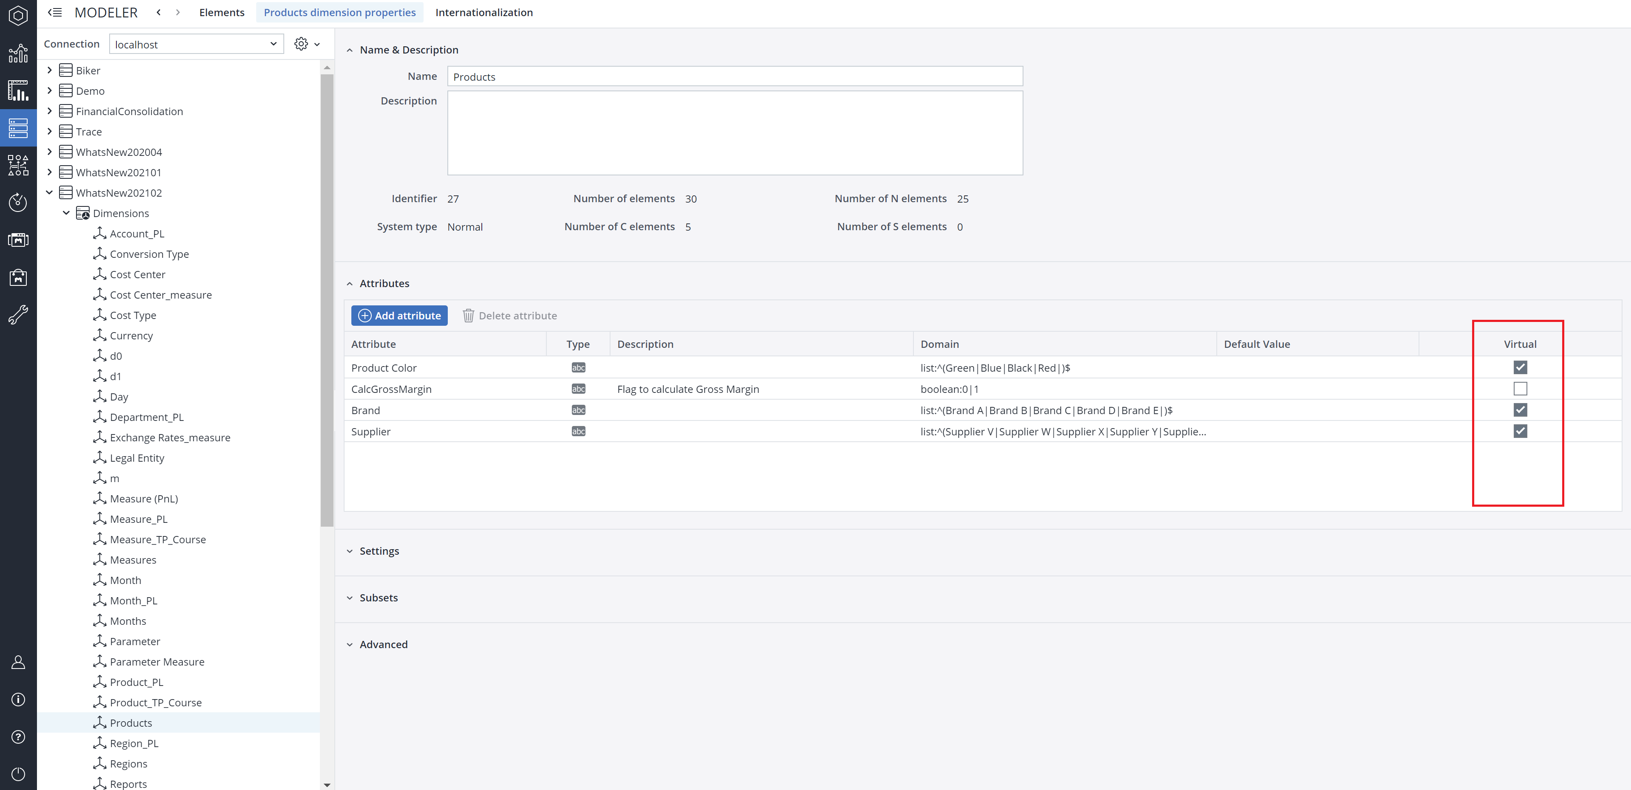Uncheck Virtual for Product Color attribute
The image size is (1631, 790).
tap(1520, 367)
